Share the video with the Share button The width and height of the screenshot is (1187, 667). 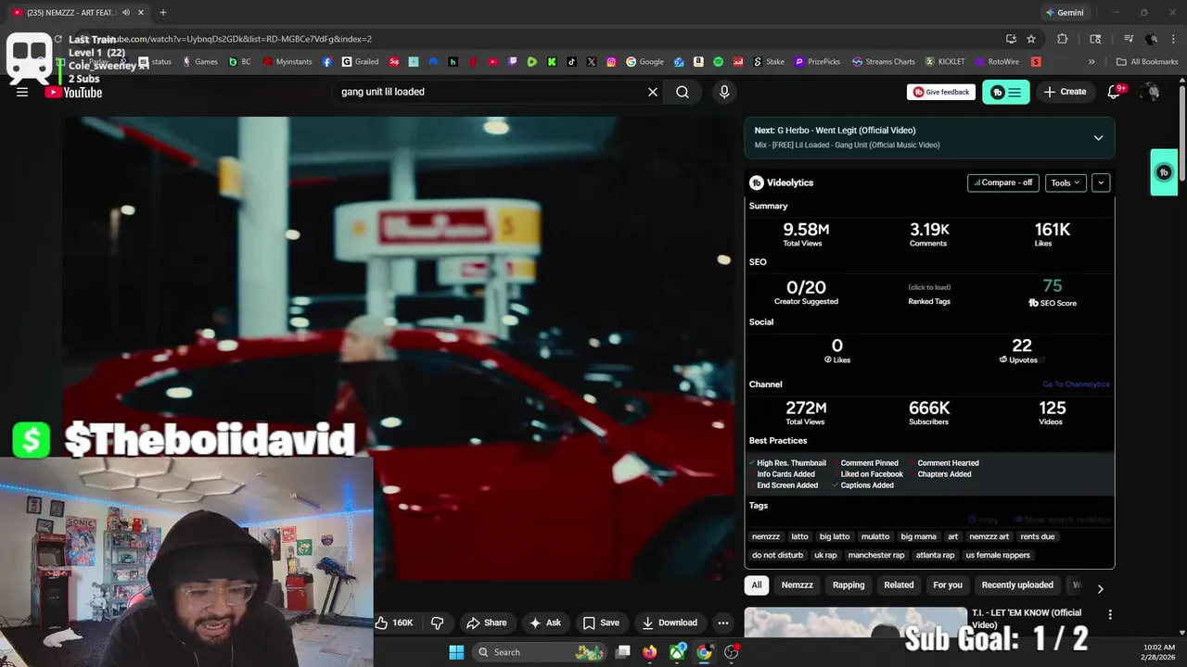487,623
